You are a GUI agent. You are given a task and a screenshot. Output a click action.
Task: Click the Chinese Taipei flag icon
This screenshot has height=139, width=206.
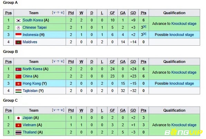click(x=18, y=28)
